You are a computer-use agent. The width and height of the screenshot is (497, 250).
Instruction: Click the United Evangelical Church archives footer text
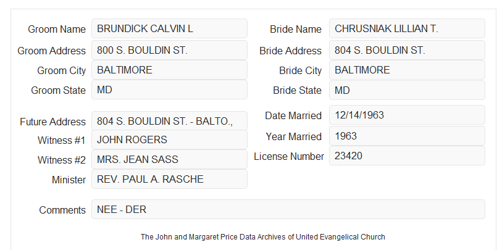(263, 237)
